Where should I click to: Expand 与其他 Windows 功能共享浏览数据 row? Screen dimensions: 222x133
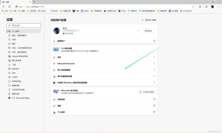(x=104, y=83)
